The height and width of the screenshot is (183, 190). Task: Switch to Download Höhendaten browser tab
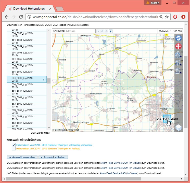point(29,8)
